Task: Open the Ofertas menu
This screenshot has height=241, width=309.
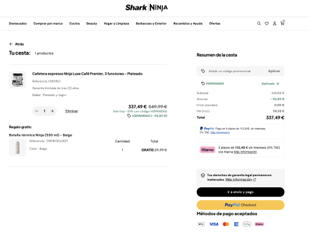Action: click(x=215, y=23)
